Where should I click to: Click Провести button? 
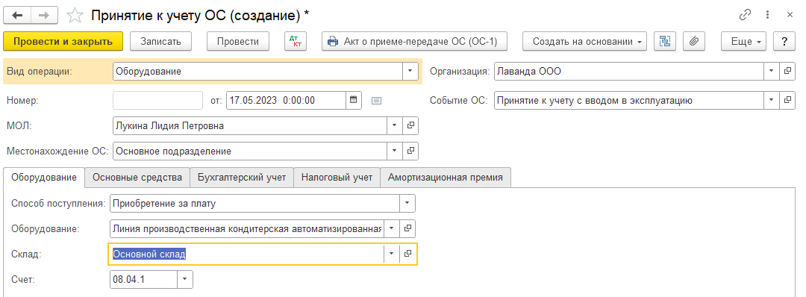coord(238,42)
